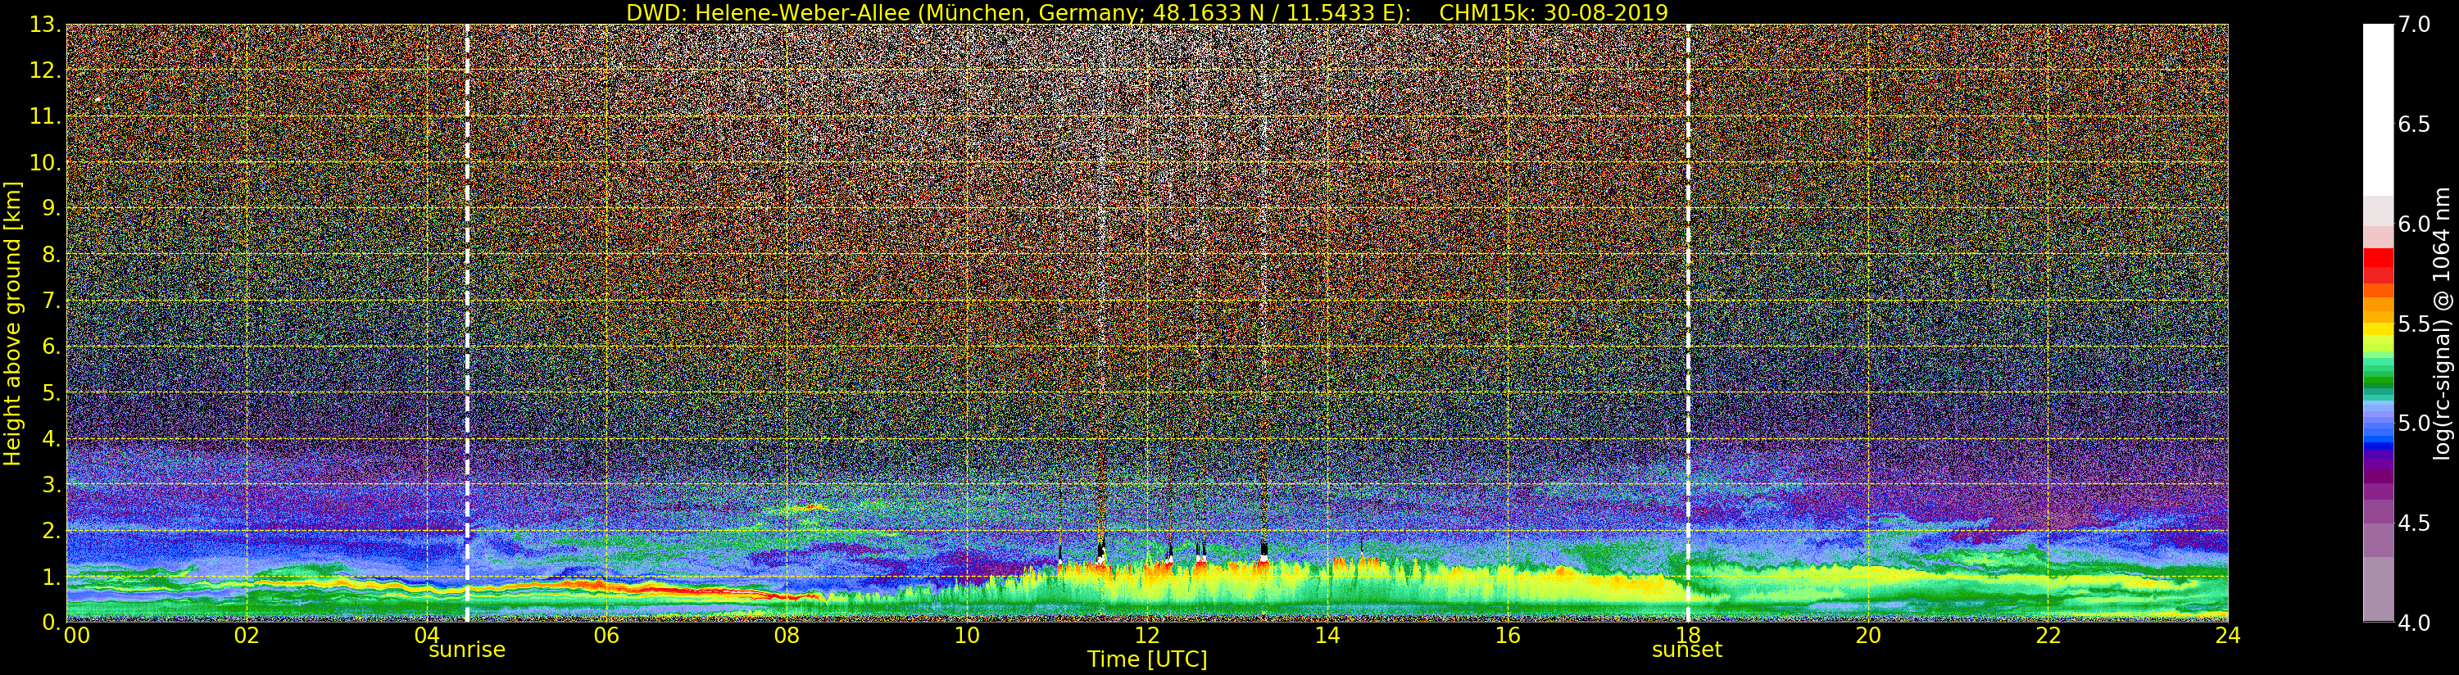This screenshot has height=675, width=2459.
Task: Pick the yellow band on the colorbar
Action: [x=2378, y=329]
